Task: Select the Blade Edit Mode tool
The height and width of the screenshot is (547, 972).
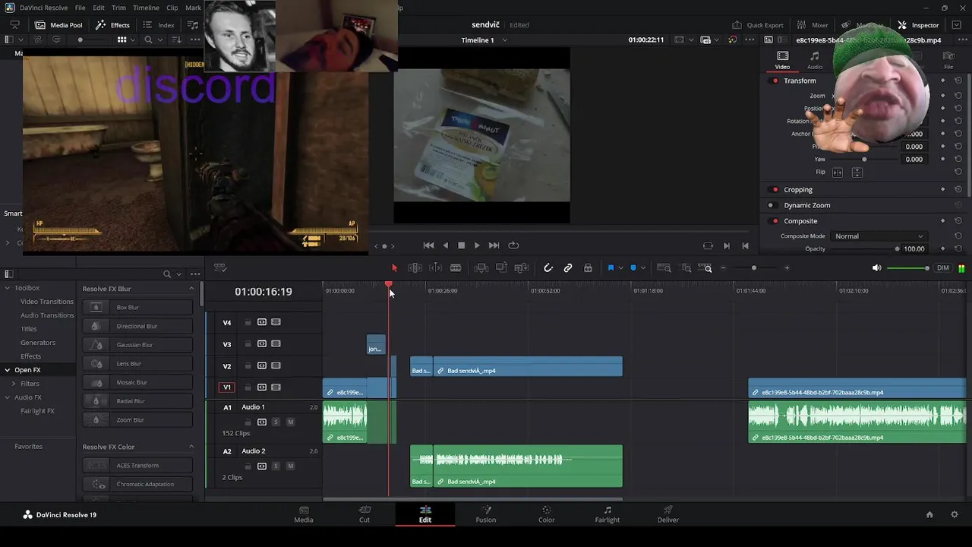Action: pos(456,267)
